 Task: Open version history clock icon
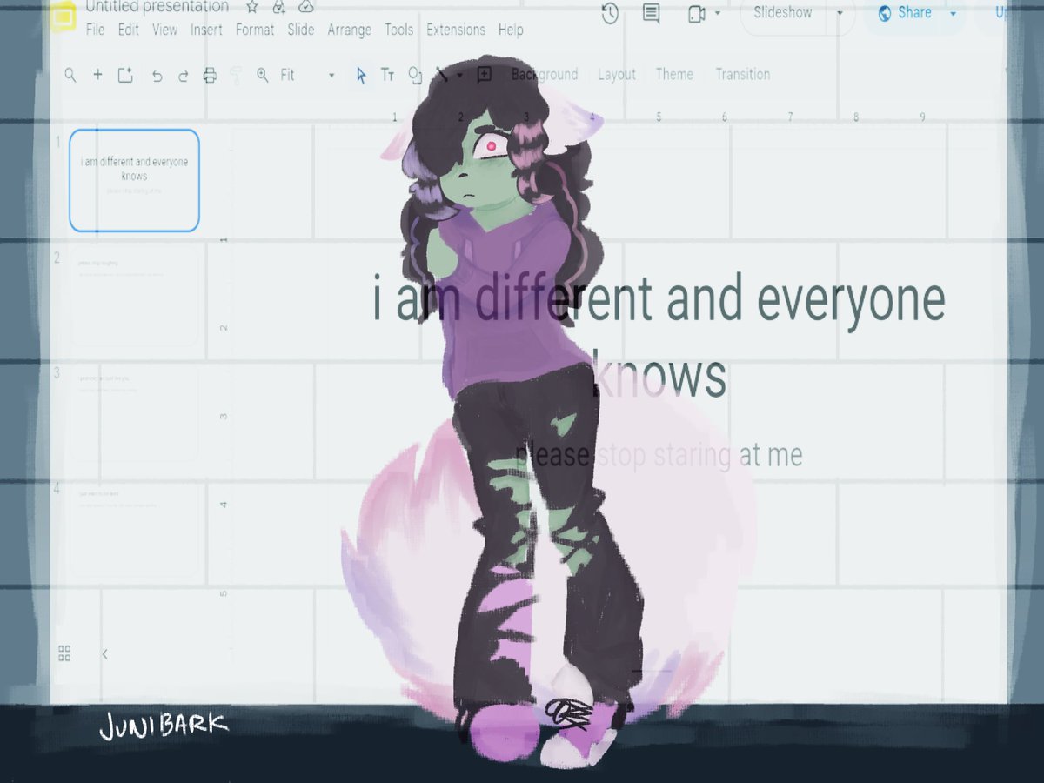pos(610,13)
